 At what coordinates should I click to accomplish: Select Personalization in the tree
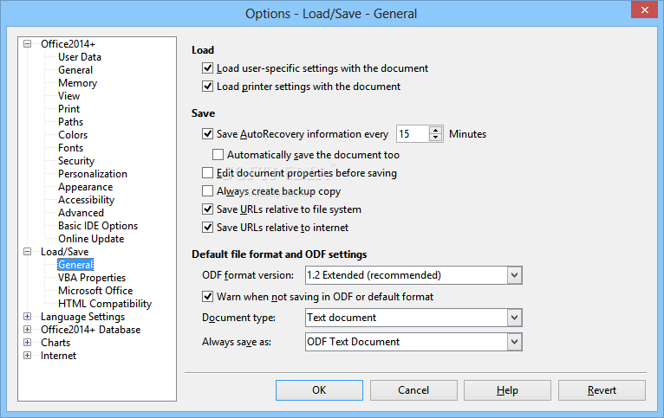(x=93, y=174)
